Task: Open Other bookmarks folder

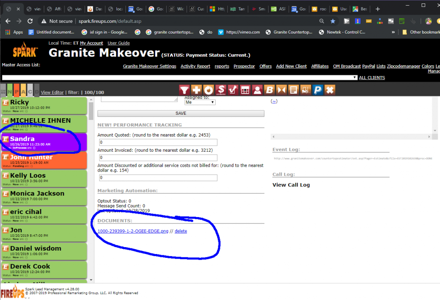Action: [421, 32]
